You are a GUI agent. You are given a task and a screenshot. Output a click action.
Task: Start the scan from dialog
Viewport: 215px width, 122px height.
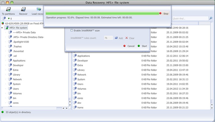click(x=142, y=46)
